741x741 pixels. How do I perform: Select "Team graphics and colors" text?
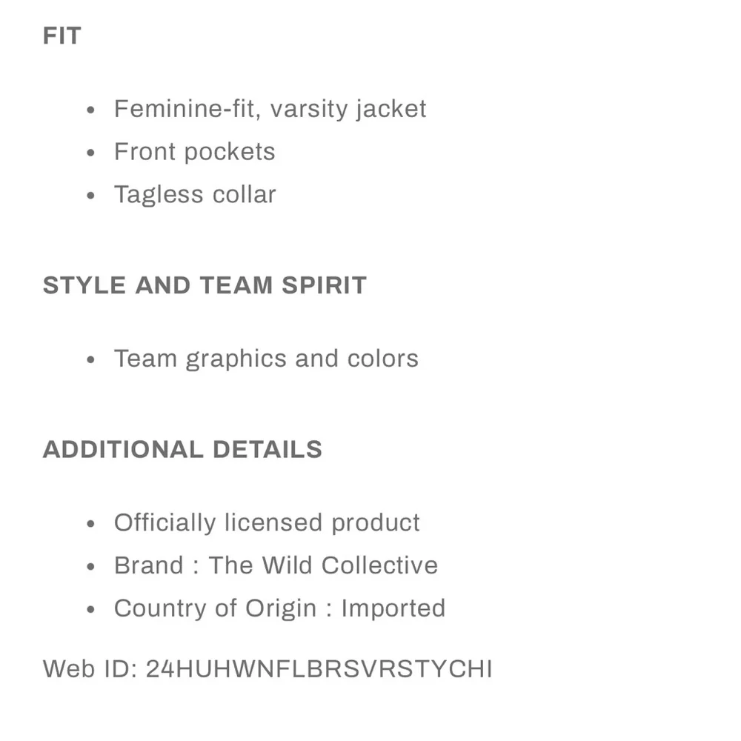tap(266, 359)
